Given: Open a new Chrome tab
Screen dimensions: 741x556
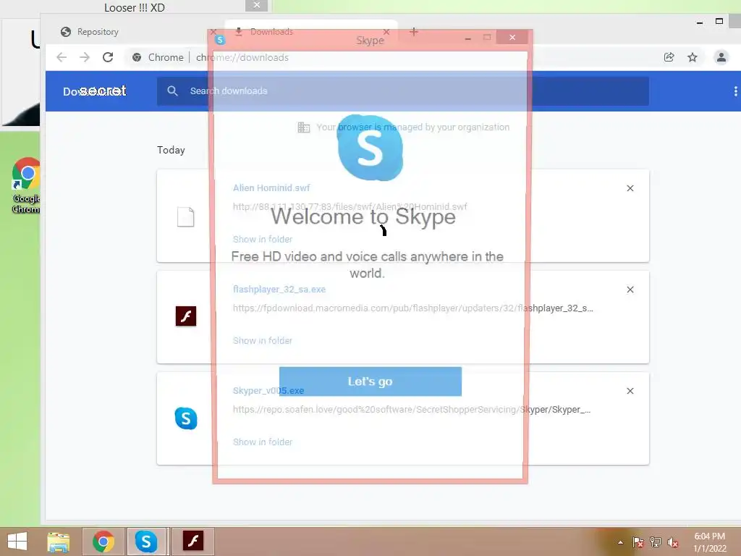Looking at the screenshot, I should 414,32.
